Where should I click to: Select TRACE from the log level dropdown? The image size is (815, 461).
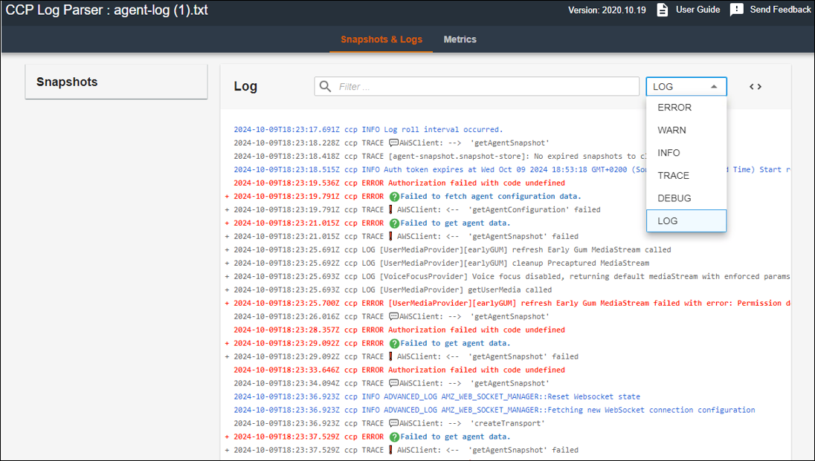point(671,175)
